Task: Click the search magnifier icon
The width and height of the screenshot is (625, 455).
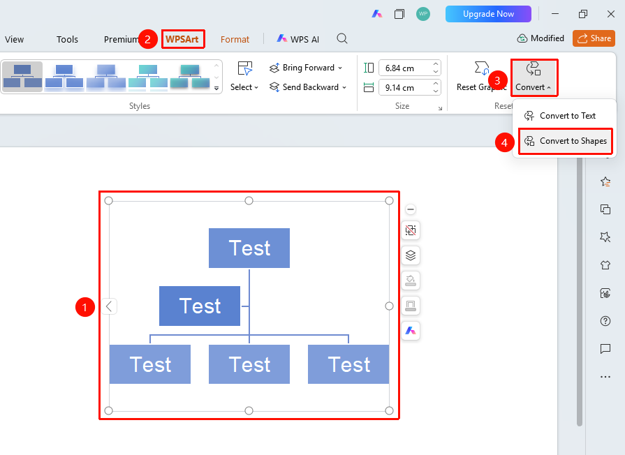Action: (342, 38)
